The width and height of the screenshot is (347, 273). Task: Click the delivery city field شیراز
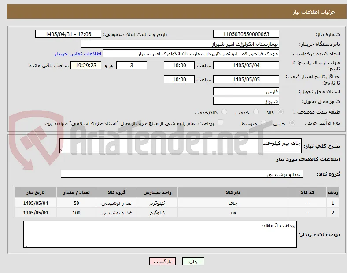pos(246,101)
